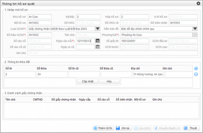
Task: Edit the Số tờ cũ cell
Action: click(84, 75)
